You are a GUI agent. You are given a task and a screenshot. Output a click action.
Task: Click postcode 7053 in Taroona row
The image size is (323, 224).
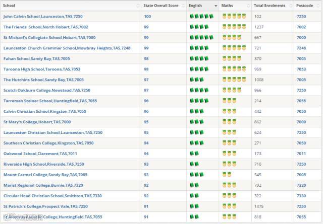[x=301, y=69]
